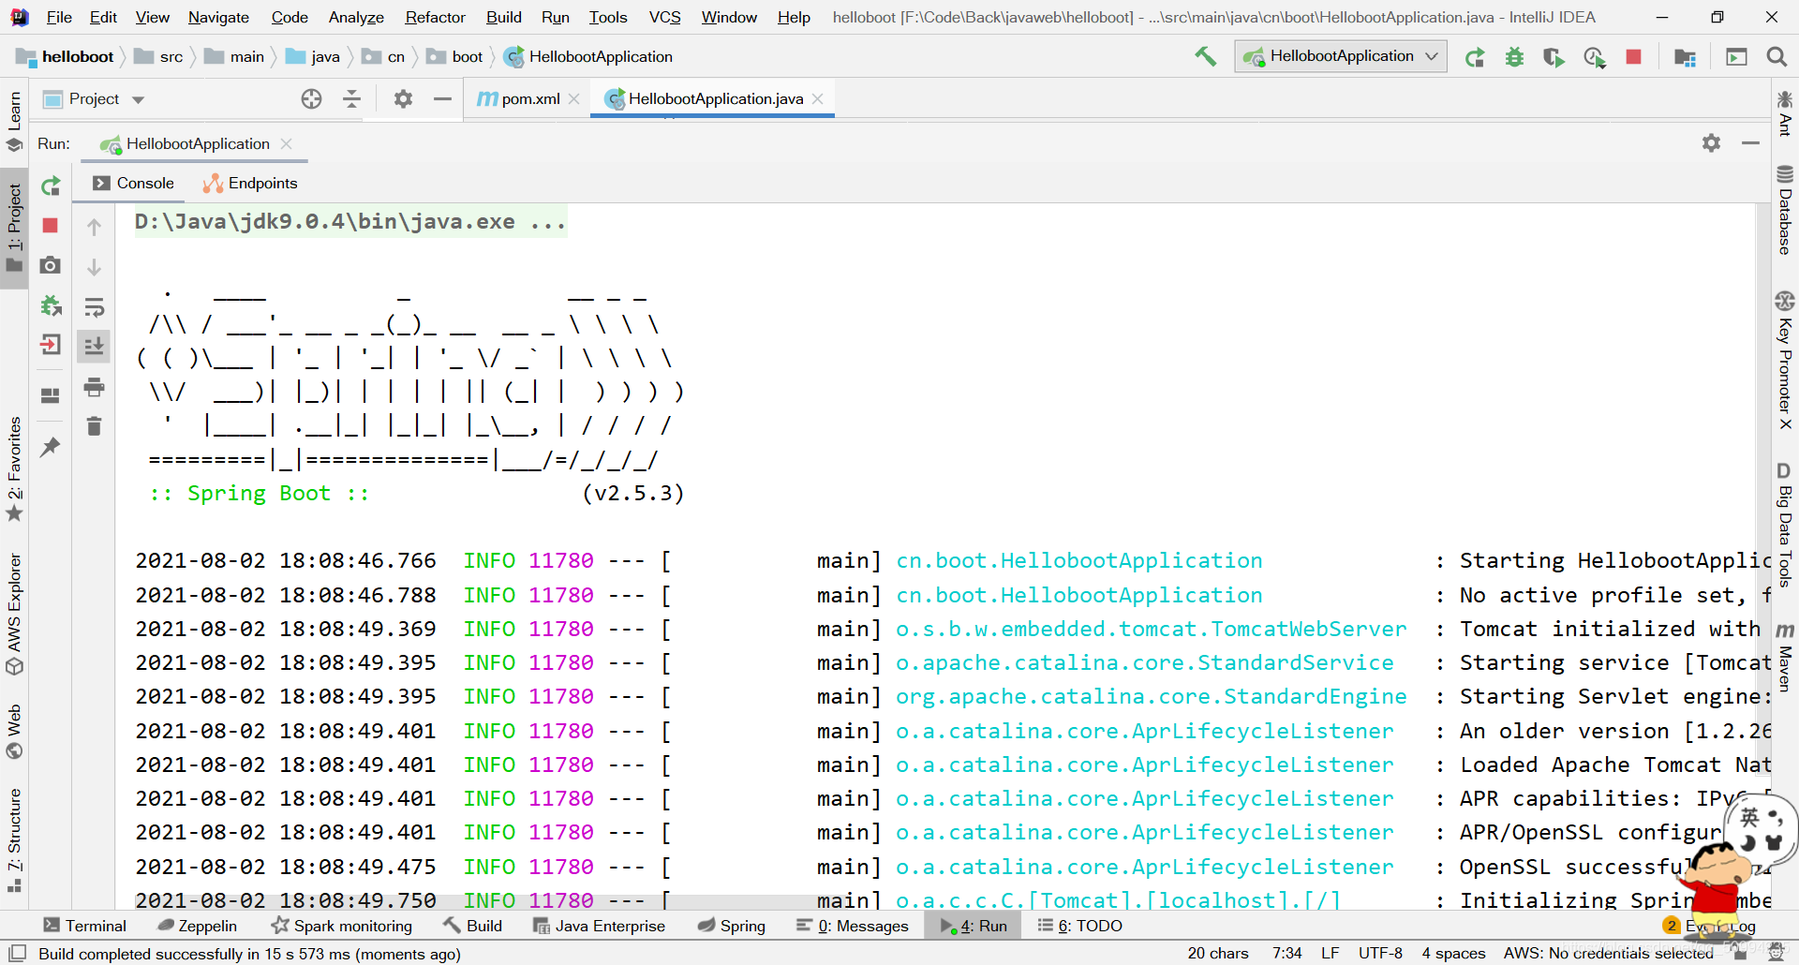Clear all console output trash icon
The width and height of the screenshot is (1799, 965).
pos(94,426)
